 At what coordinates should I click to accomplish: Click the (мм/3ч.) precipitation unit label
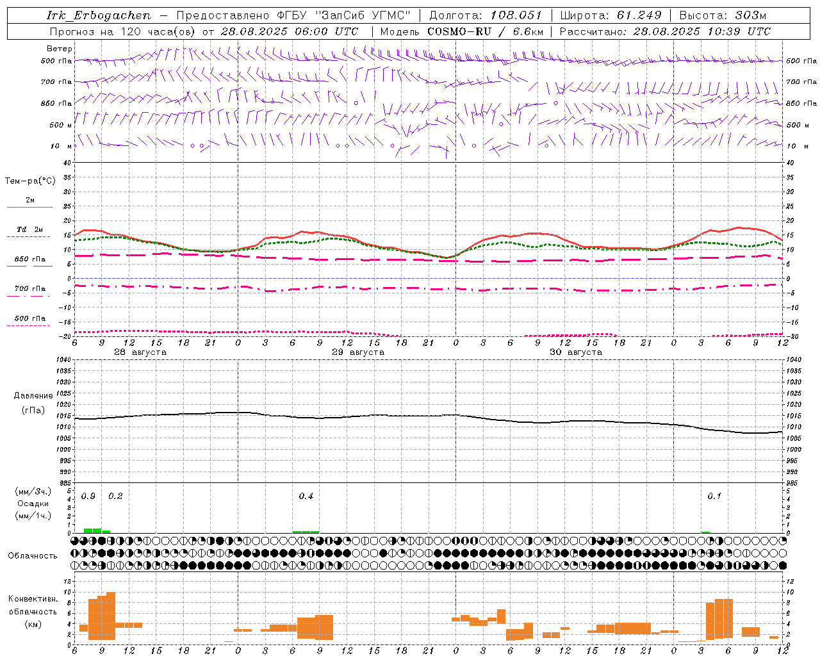pos(33,492)
